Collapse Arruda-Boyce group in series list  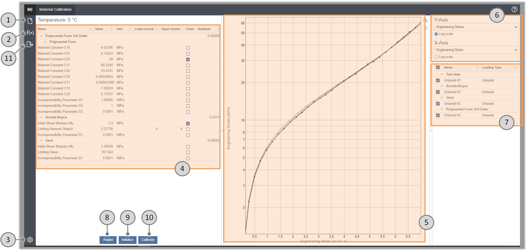442,86
